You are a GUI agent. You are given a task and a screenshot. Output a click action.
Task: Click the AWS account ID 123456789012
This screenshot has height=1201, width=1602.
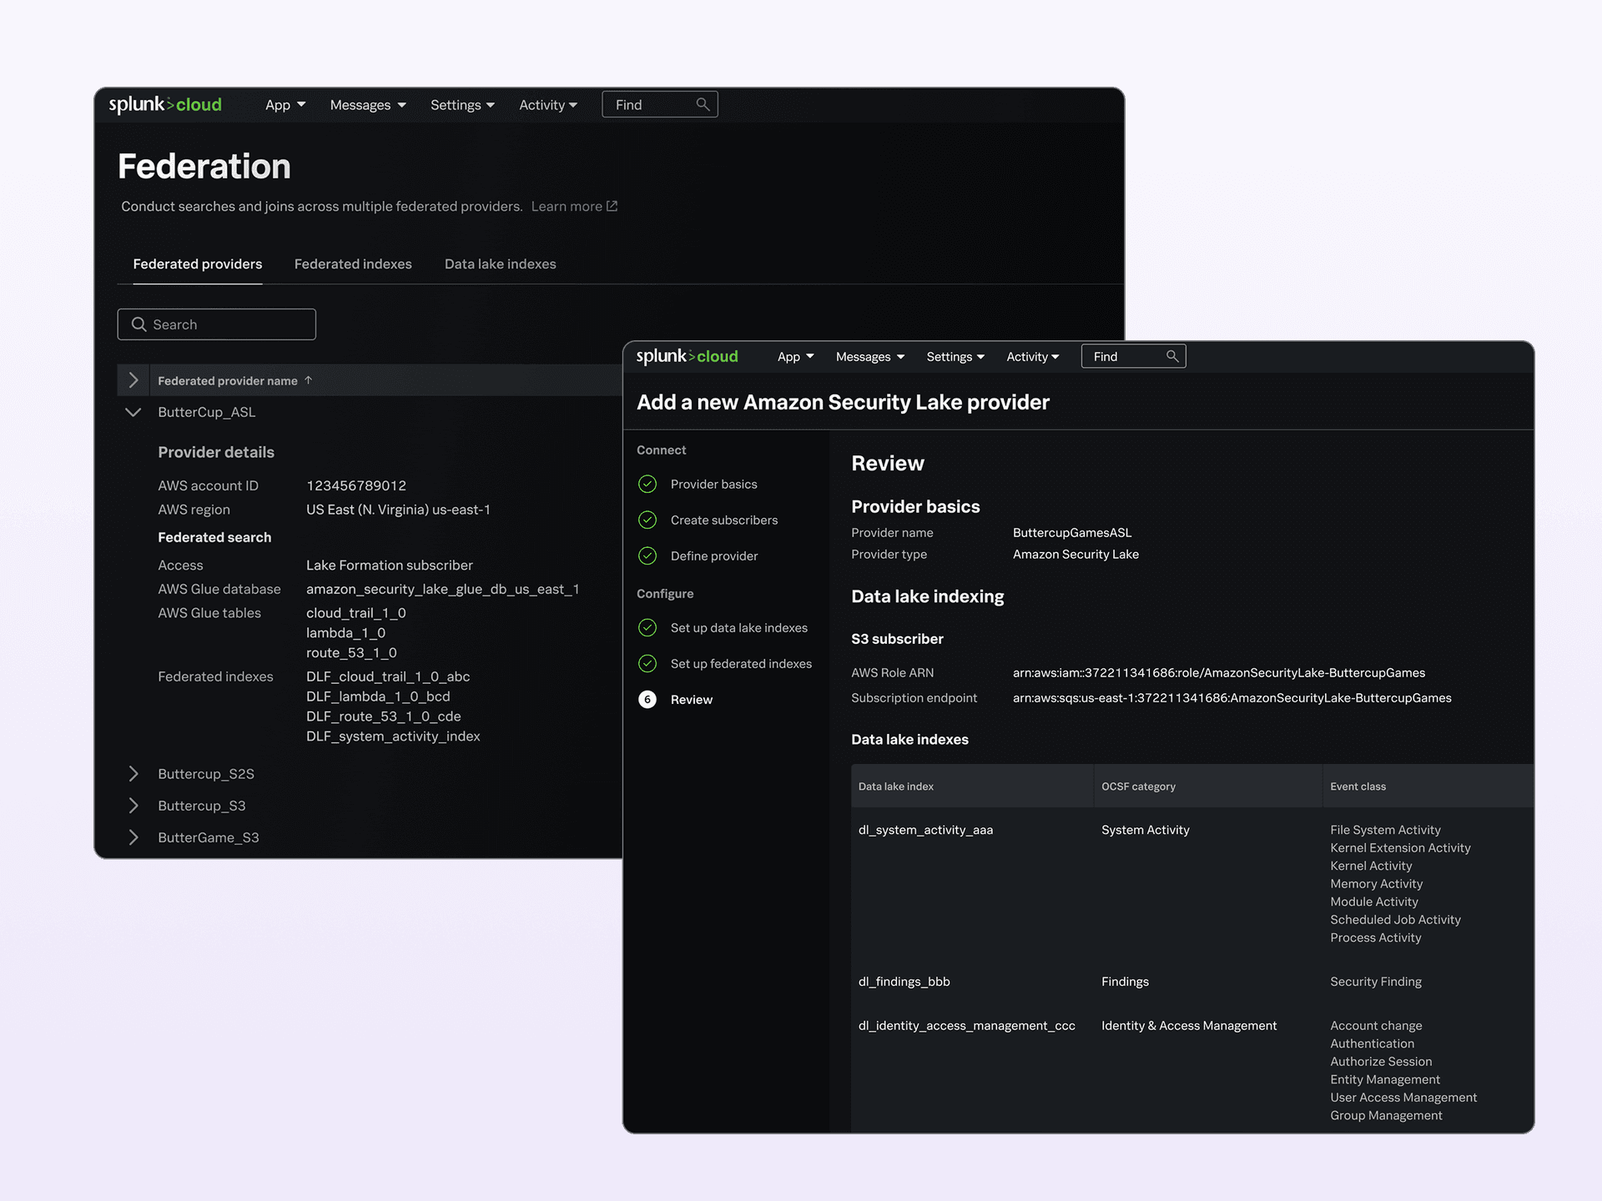[356, 485]
